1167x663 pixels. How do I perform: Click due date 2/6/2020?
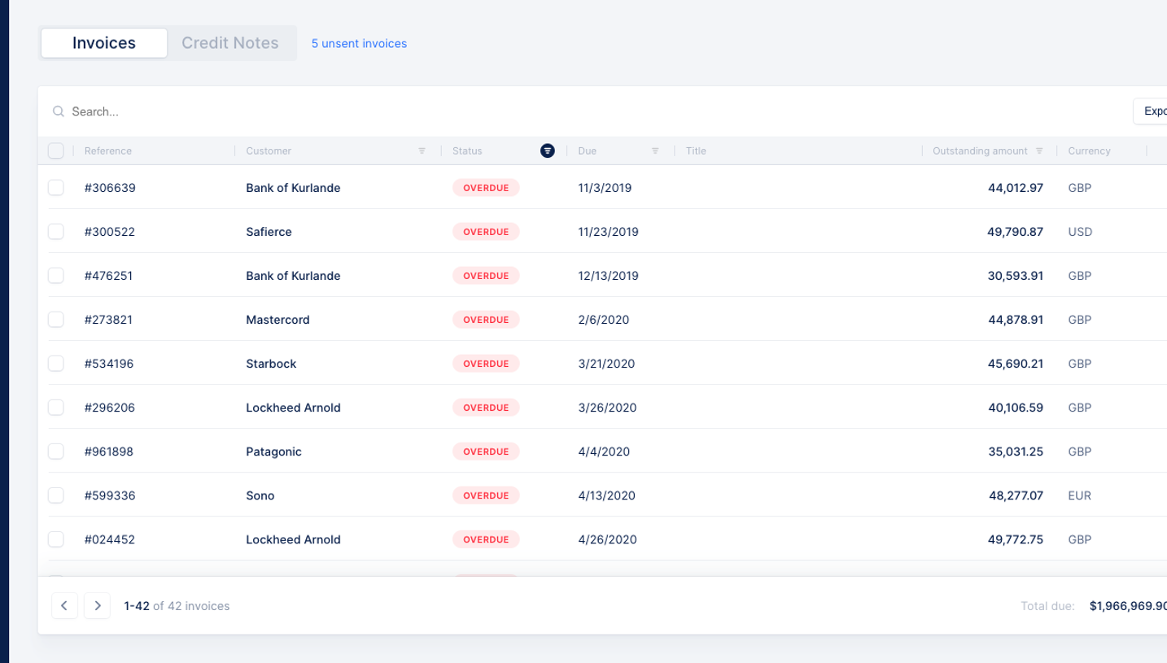[604, 320]
